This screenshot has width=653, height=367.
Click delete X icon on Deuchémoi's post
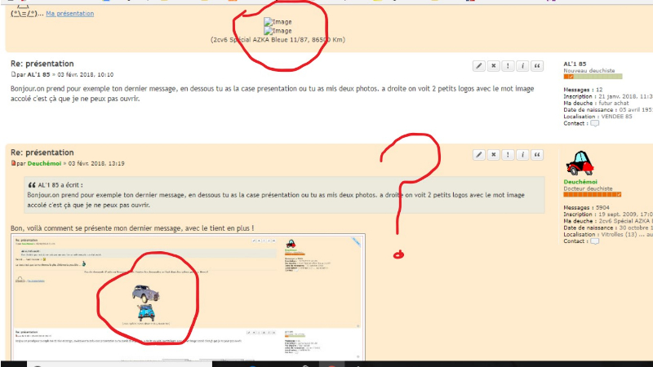tap(494, 154)
